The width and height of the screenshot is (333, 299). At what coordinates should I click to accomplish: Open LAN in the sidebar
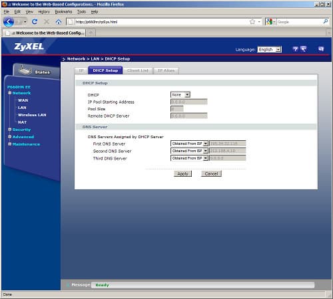pyautogui.click(x=22, y=108)
